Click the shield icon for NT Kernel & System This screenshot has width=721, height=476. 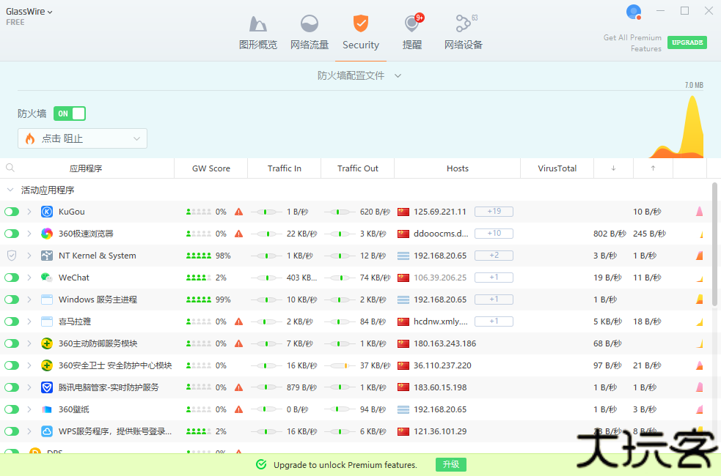tap(12, 256)
